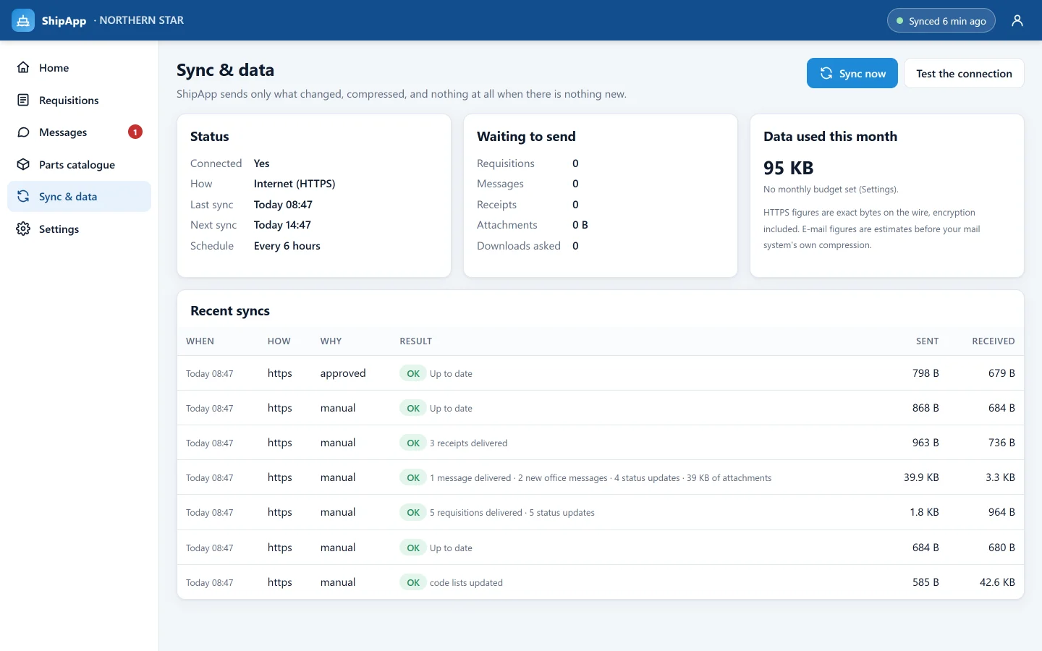Click the WHEN column header
Screen dimensions: 1042x651
[200, 341]
